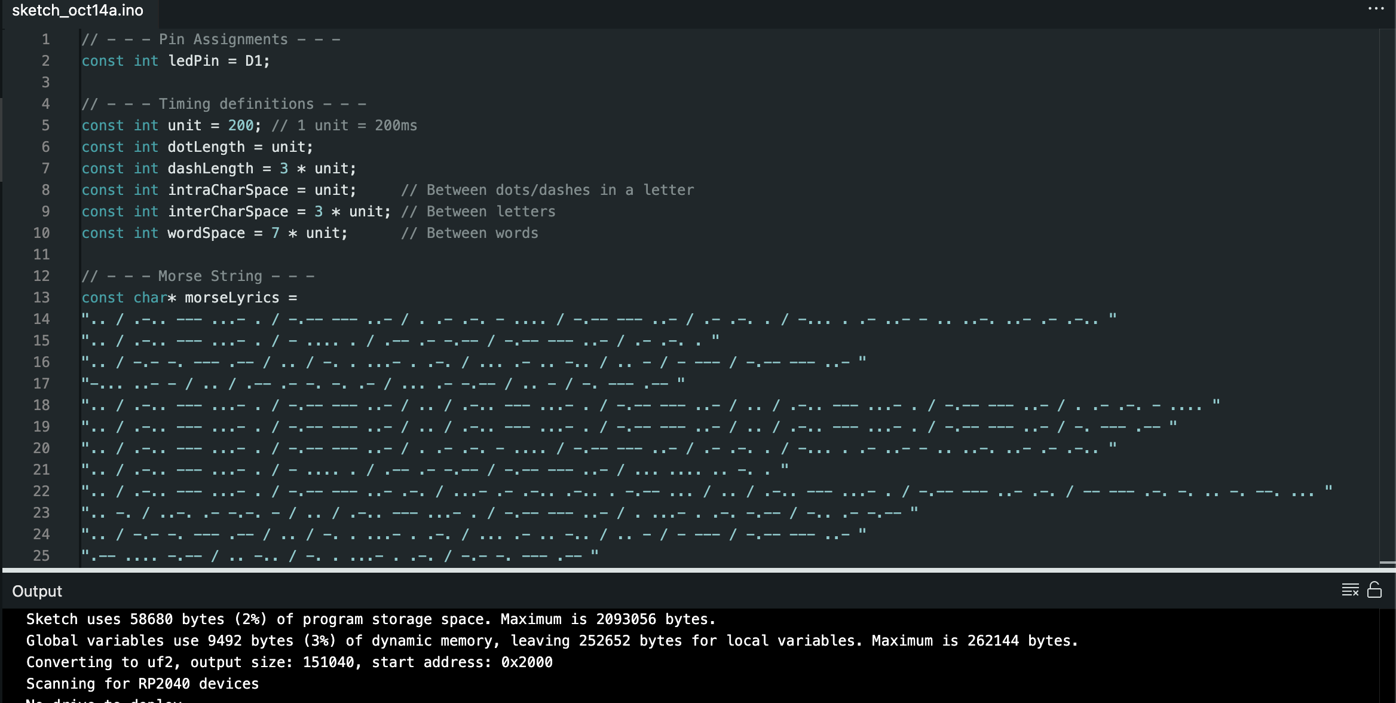Image resolution: width=1396 pixels, height=703 pixels.
Task: Click line number 13 in gutter
Action: pos(41,298)
